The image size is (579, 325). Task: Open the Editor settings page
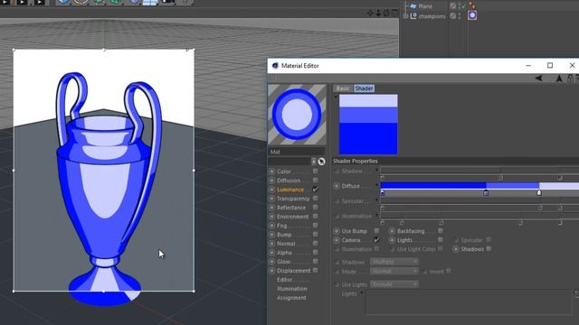point(284,280)
